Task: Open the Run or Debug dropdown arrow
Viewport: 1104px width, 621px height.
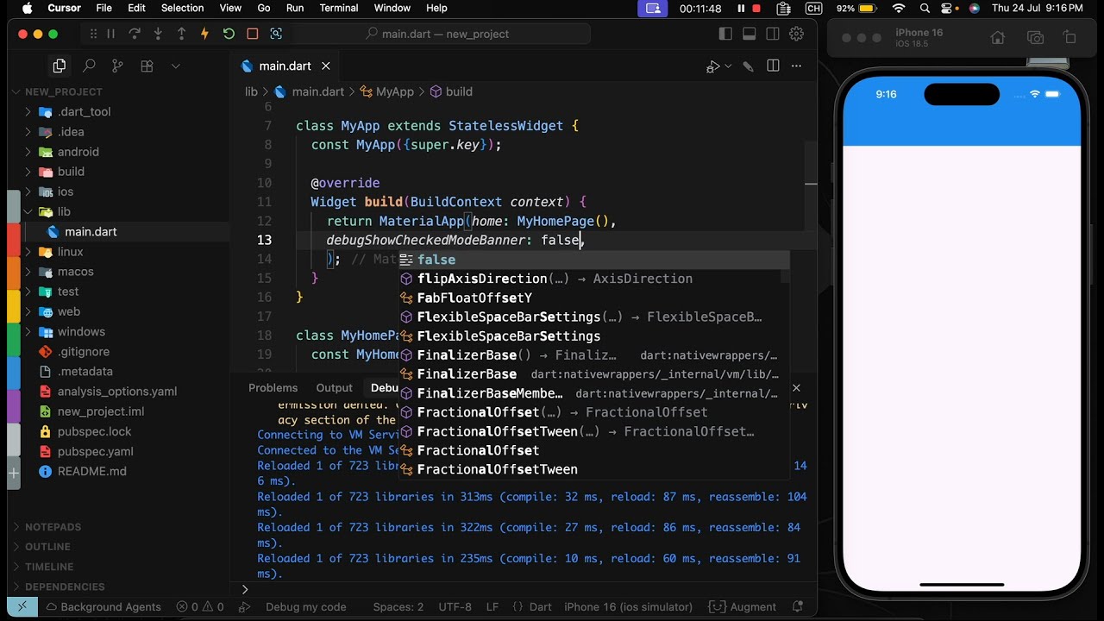Action: [728, 66]
